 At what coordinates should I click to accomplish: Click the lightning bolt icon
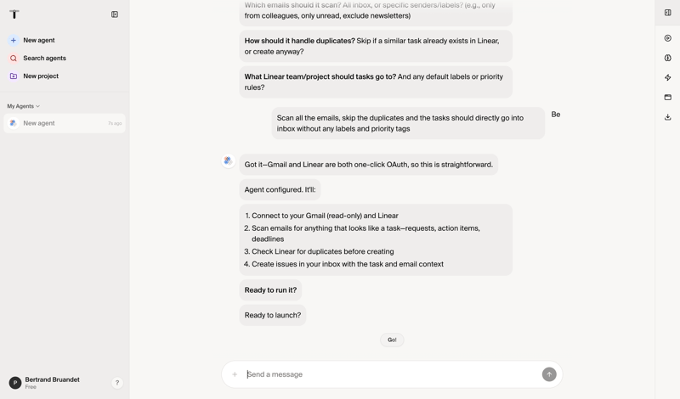pyautogui.click(x=667, y=77)
